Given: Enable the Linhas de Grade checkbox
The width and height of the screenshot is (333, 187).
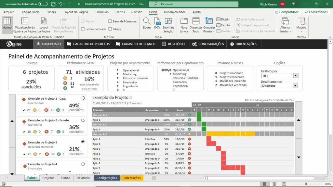Looking at the screenshot, I should pos(83,29).
